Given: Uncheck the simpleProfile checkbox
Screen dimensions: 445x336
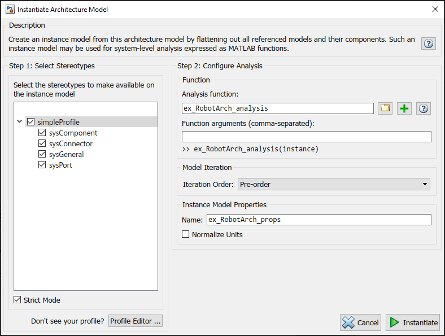Looking at the screenshot, I should pos(30,122).
